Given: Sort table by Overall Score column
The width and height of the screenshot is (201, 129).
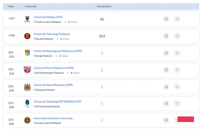Looking at the screenshot, I should pyautogui.click(x=103, y=6).
